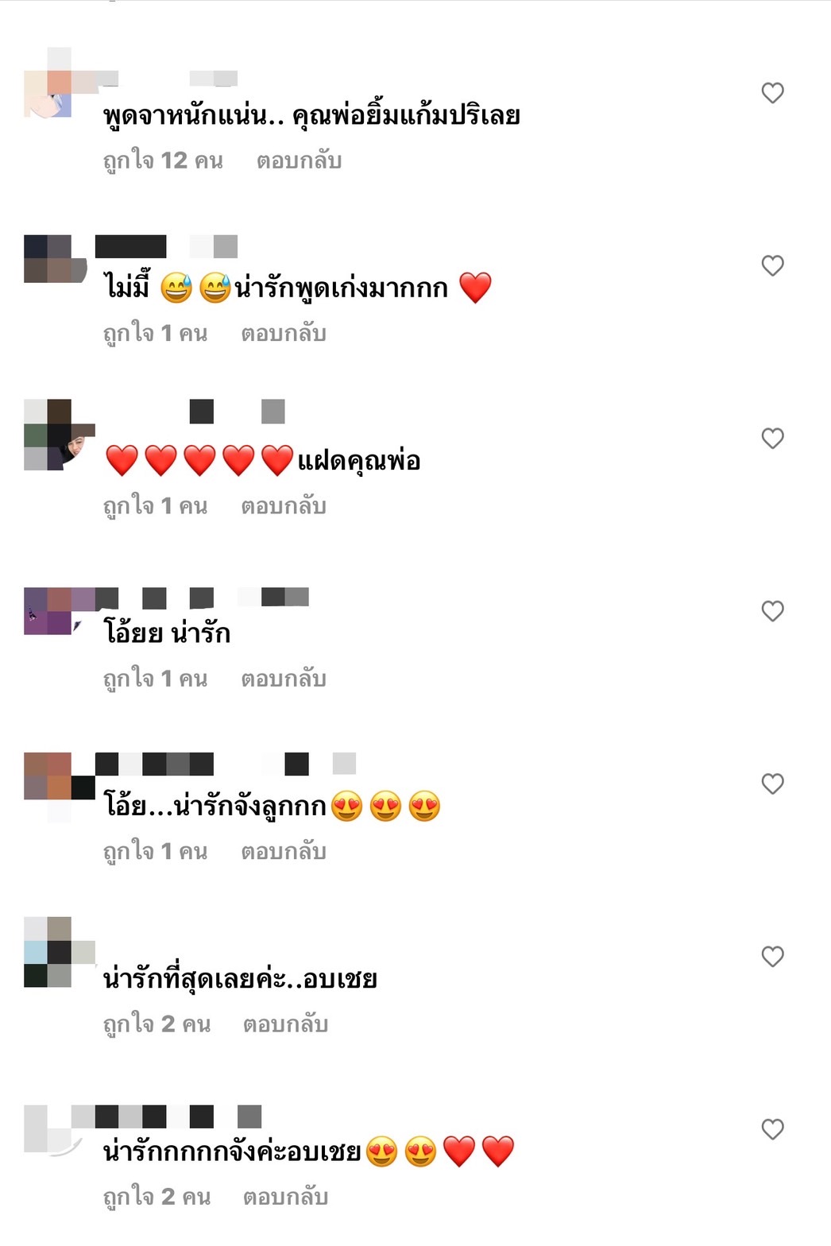
Task: Open username above 'โอ้ยย น่ารัก' comment
Action: click(x=202, y=598)
